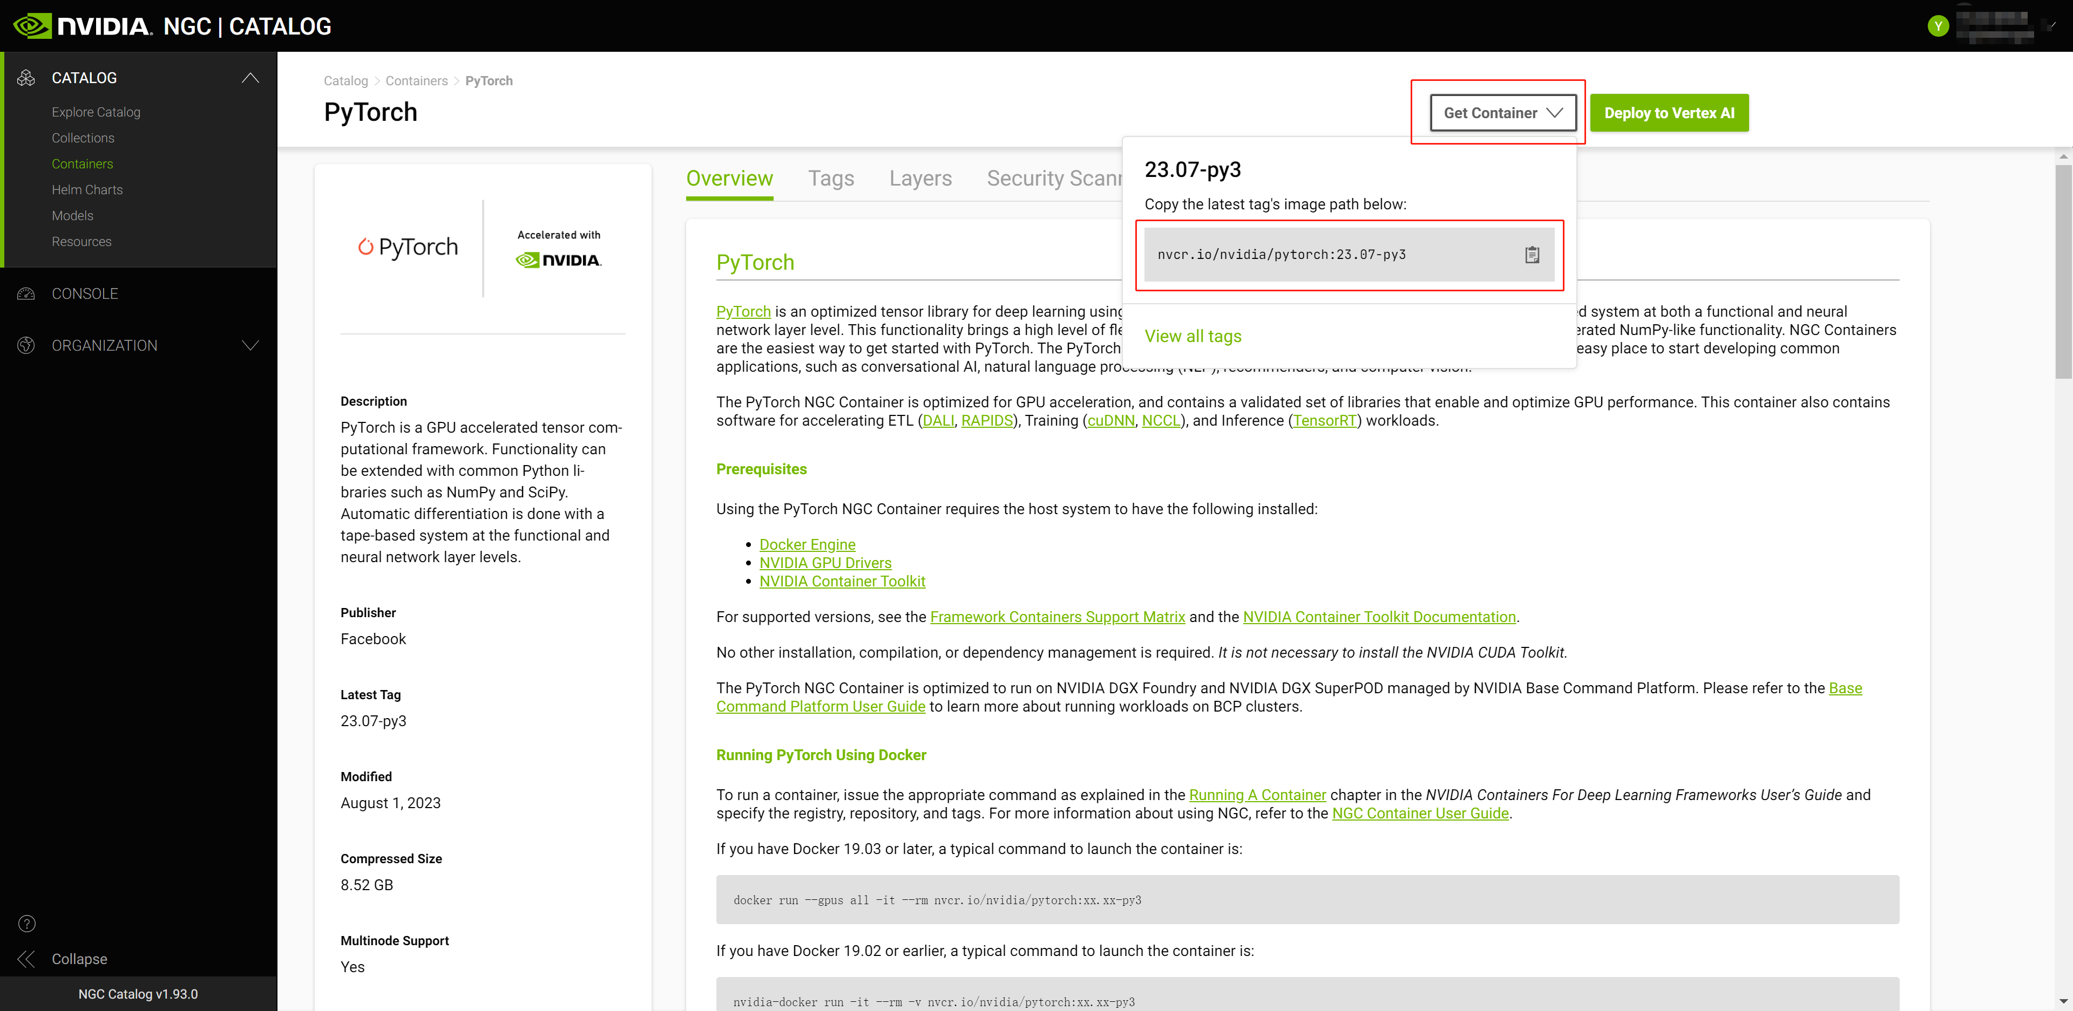Screen dimensions: 2073x1011
Task: Click the Collapse double-arrow icon
Action: tap(26, 959)
